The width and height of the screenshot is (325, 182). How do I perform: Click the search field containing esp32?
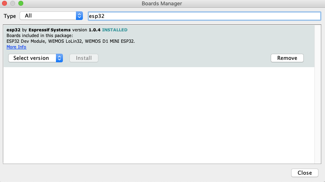click(x=204, y=16)
